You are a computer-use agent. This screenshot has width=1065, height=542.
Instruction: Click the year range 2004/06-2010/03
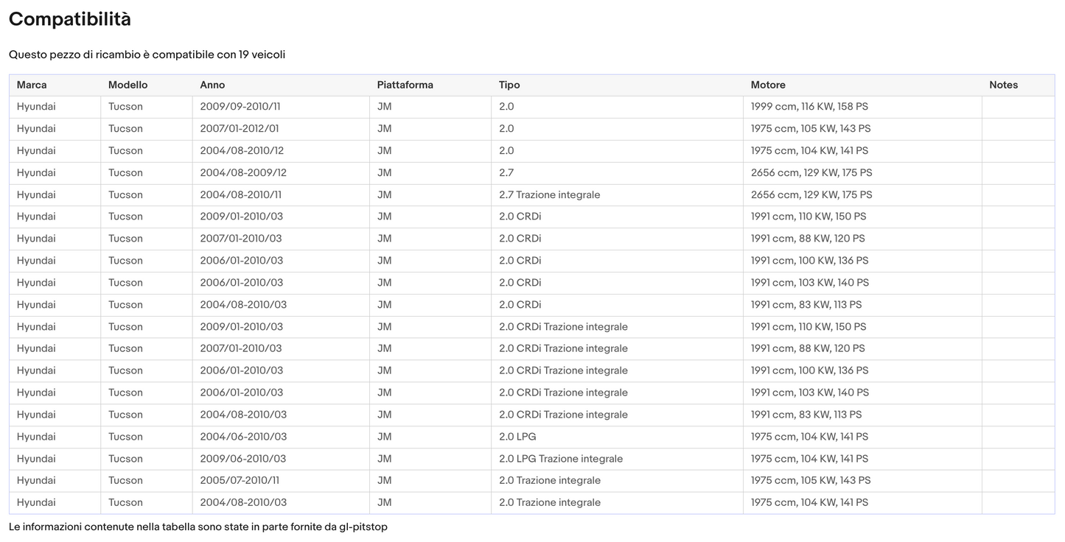coord(243,437)
